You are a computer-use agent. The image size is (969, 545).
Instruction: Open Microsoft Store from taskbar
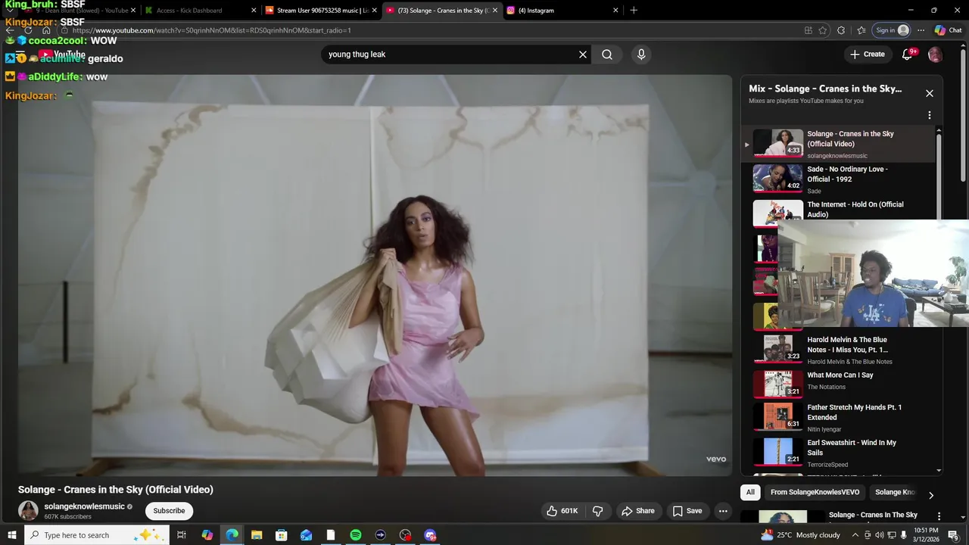pyautogui.click(x=281, y=535)
